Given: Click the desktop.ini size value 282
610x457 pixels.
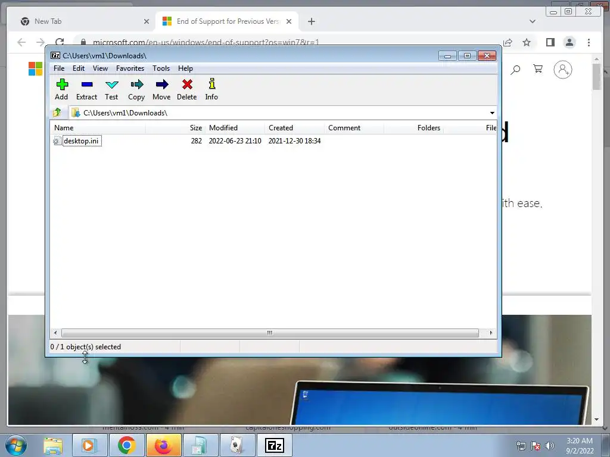Looking at the screenshot, I should click(197, 140).
